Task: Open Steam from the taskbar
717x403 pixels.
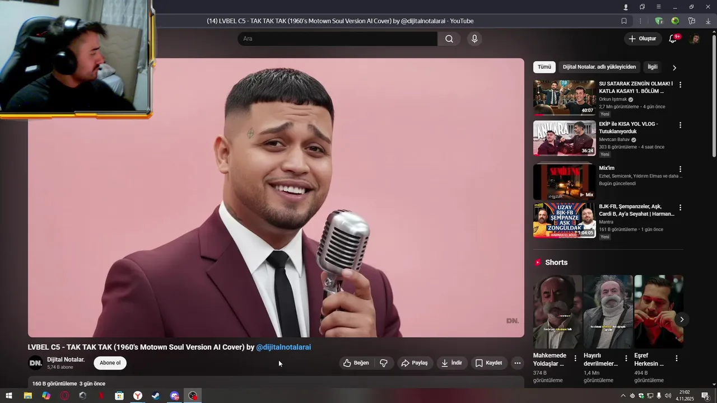Action: [156, 396]
